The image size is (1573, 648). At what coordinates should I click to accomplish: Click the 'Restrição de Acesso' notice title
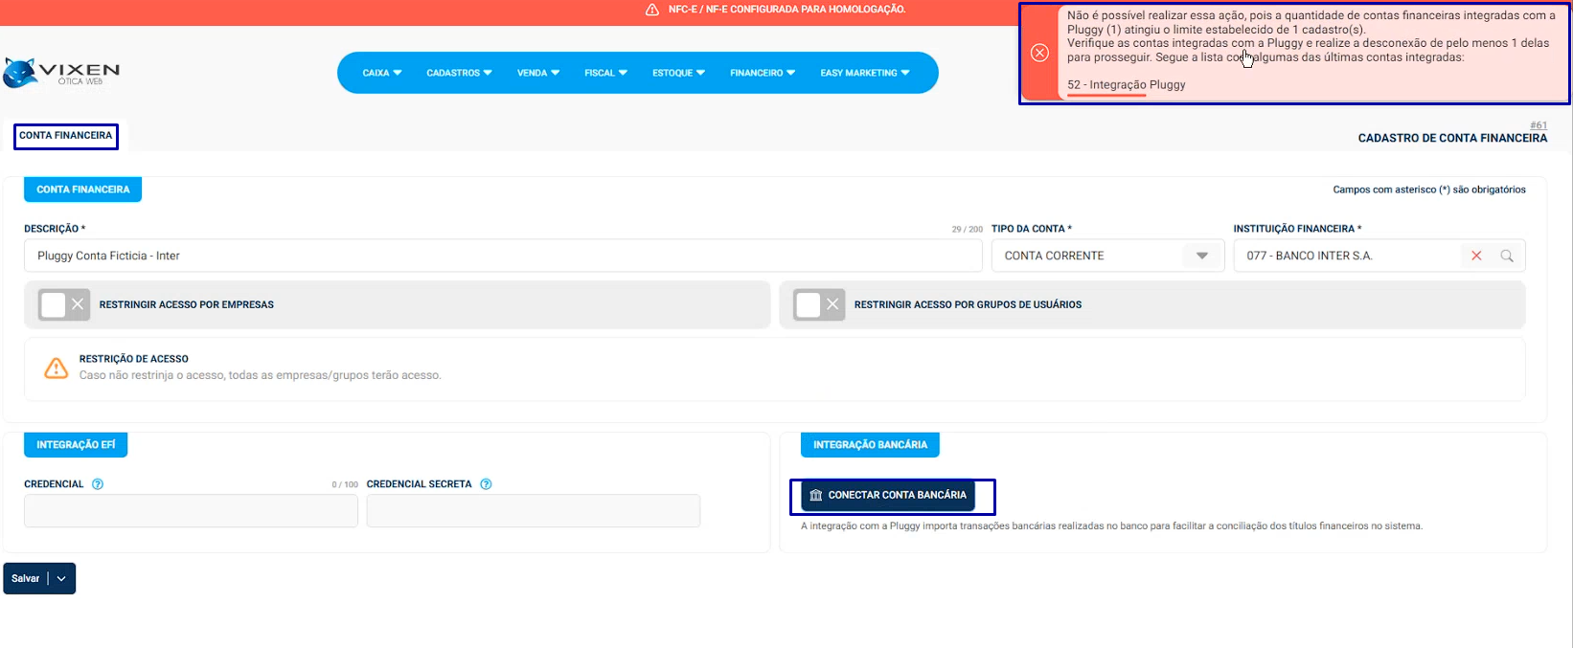(134, 359)
